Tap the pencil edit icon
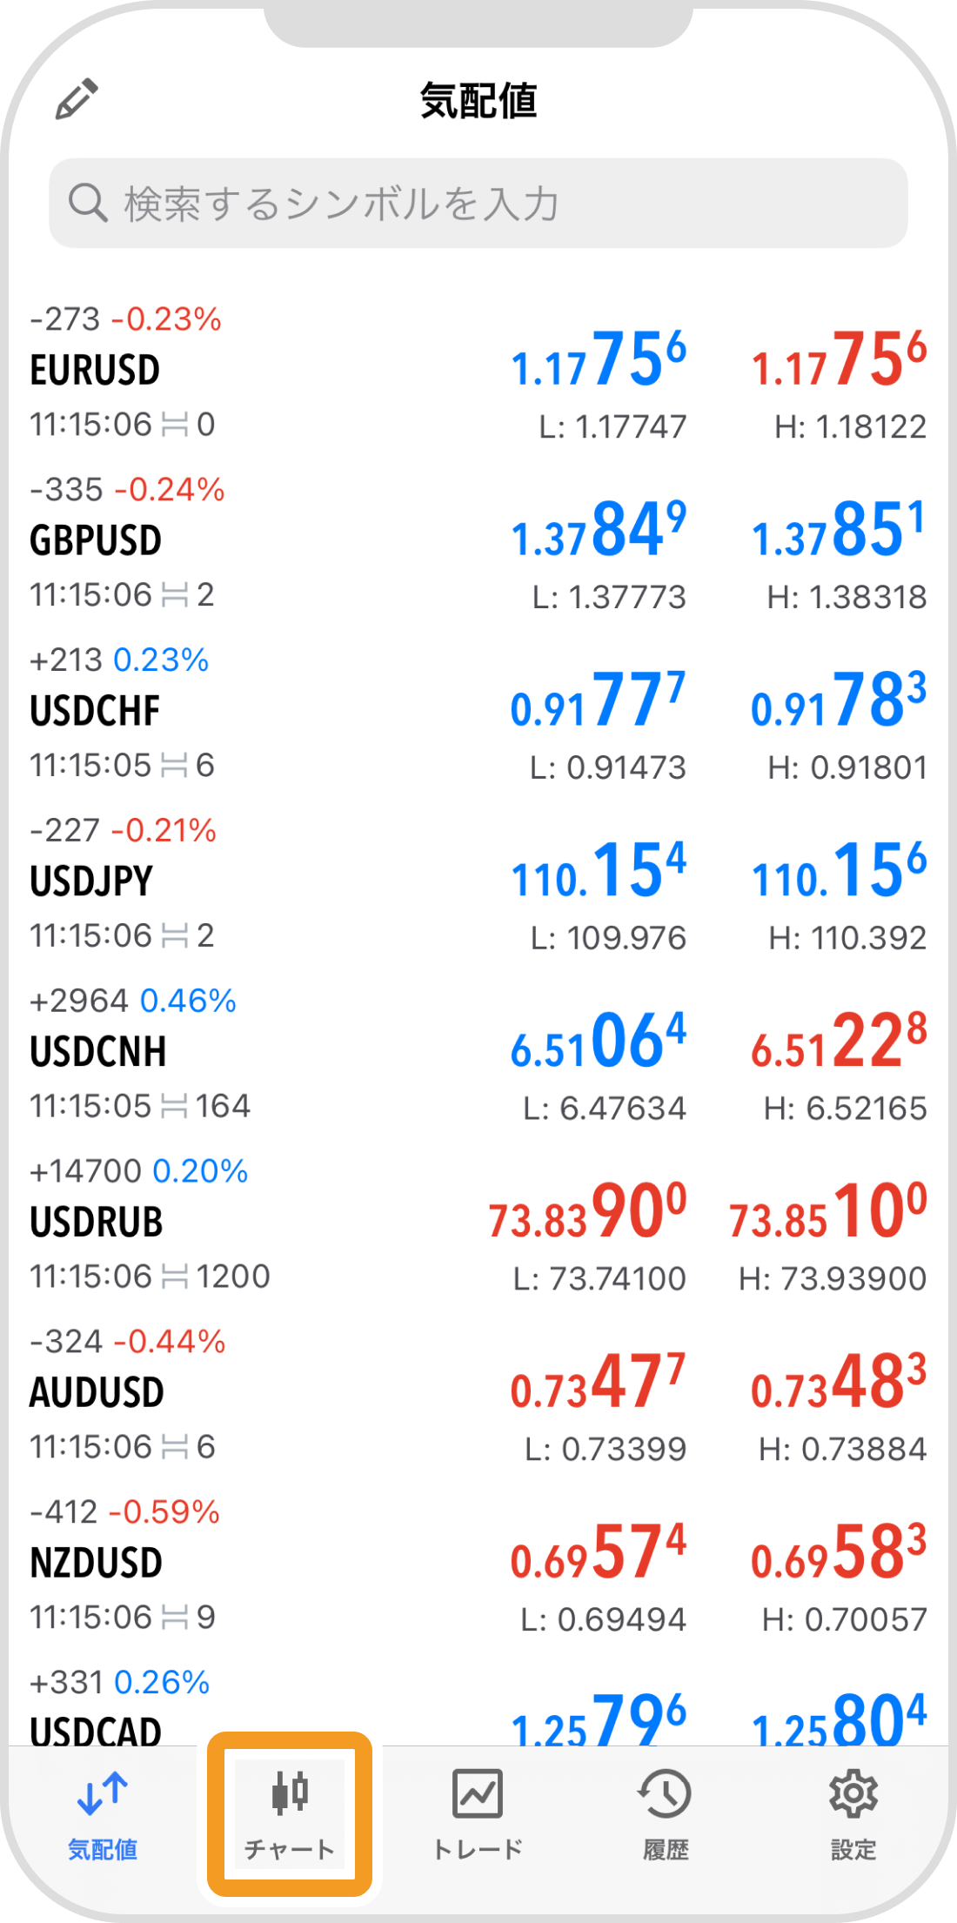This screenshot has height=1923, width=957. (77, 100)
